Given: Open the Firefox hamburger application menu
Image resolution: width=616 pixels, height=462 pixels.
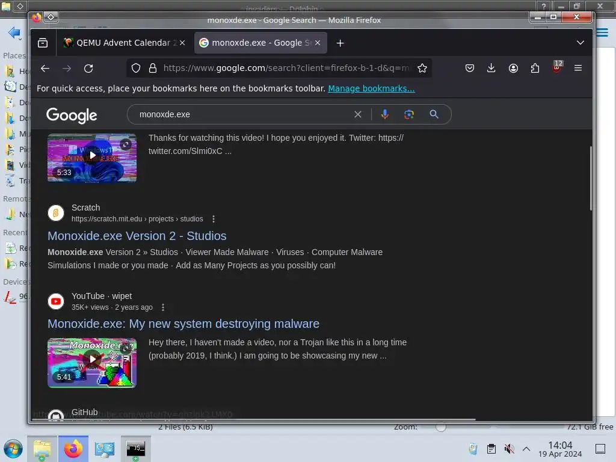Looking at the screenshot, I should click(x=578, y=68).
